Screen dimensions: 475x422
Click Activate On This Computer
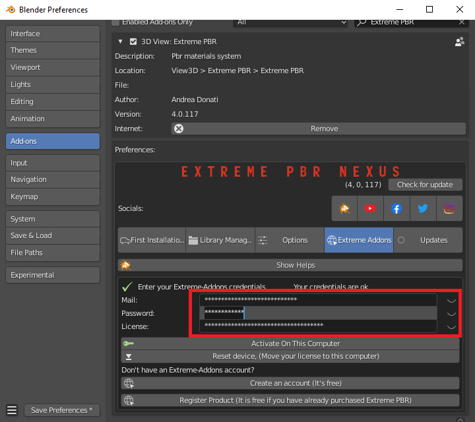pyautogui.click(x=290, y=344)
